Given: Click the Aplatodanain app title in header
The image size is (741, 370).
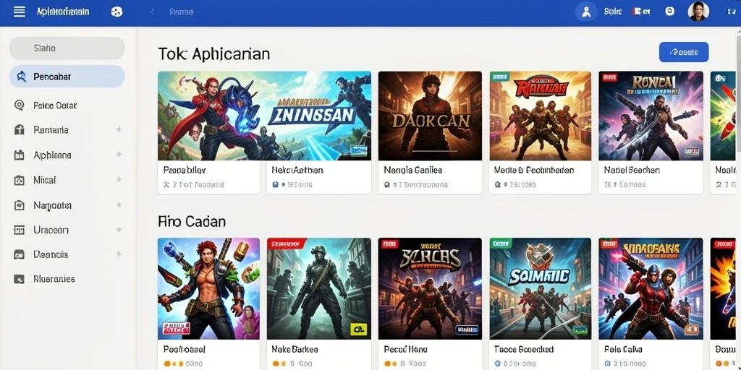Looking at the screenshot, I should 63,12.
